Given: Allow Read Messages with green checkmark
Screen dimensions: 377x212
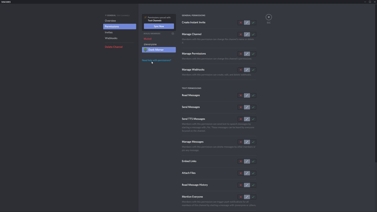Looking at the screenshot, I should pyautogui.click(x=253, y=95).
